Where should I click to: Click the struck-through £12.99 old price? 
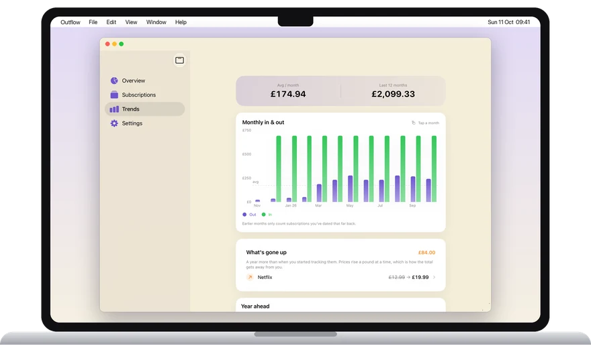tap(396, 277)
